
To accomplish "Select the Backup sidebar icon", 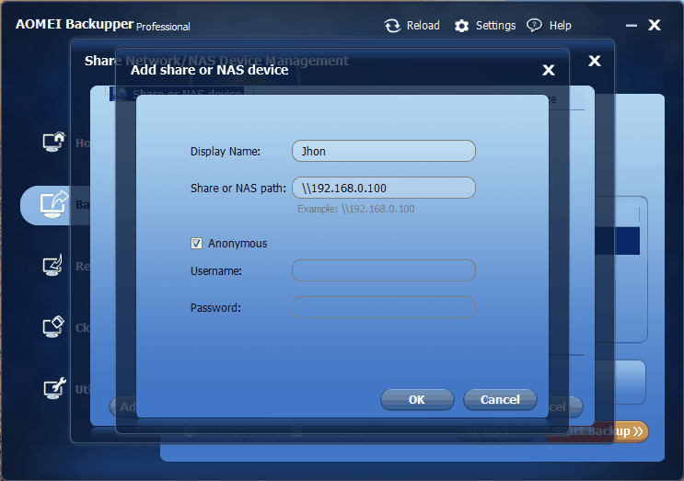I will pos(54,204).
